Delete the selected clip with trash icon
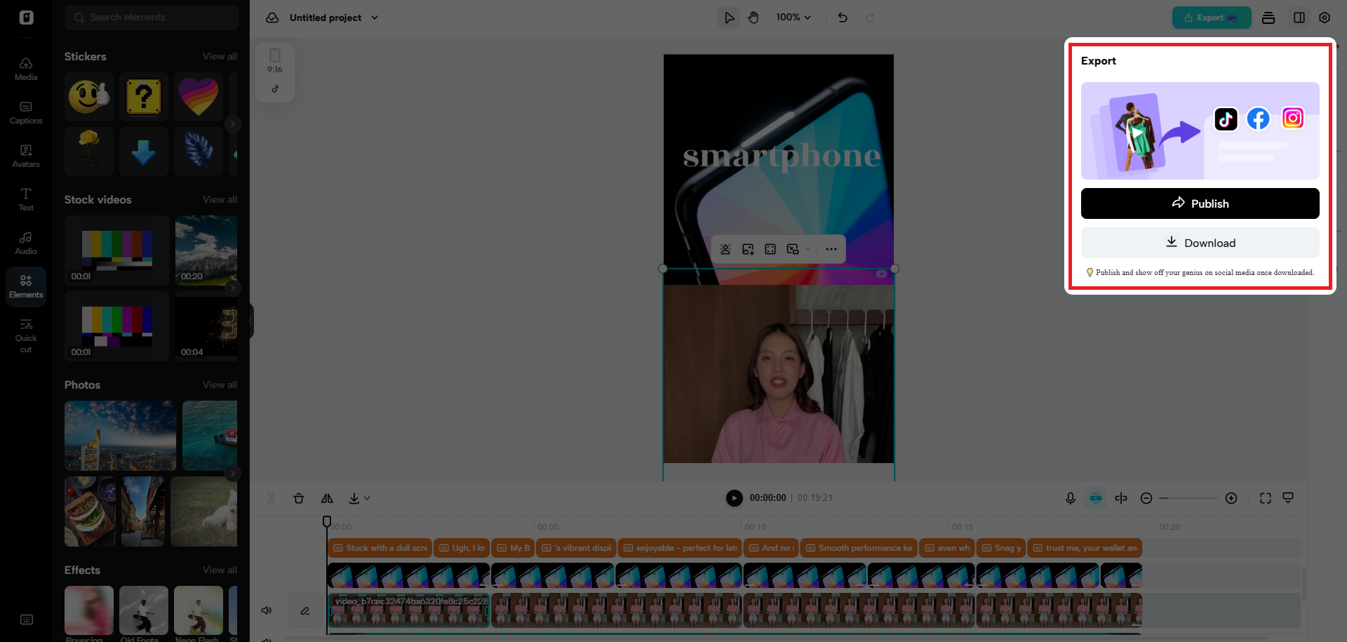 point(299,498)
